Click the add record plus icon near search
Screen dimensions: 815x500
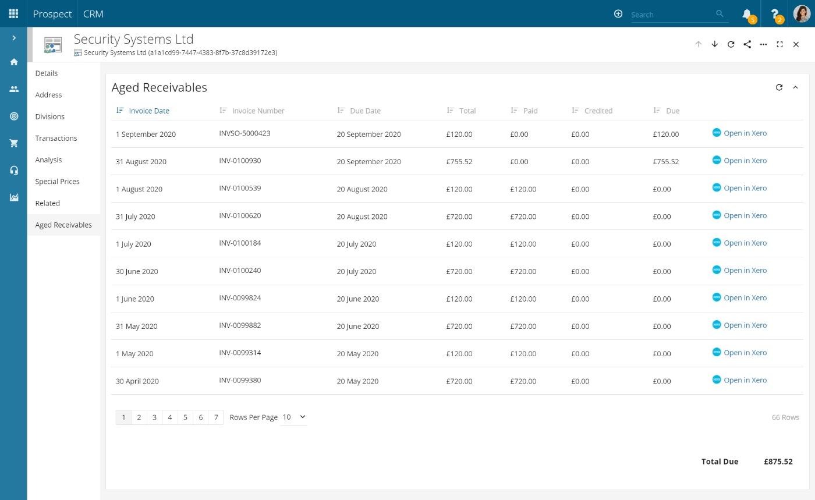pos(618,13)
